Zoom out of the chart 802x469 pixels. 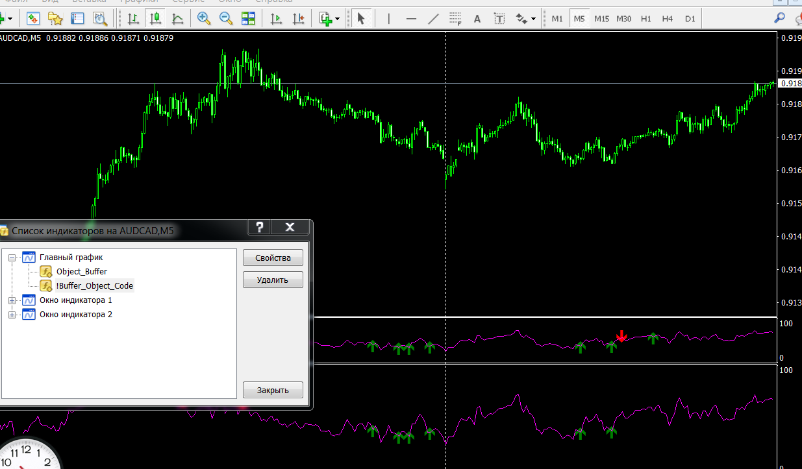226,18
